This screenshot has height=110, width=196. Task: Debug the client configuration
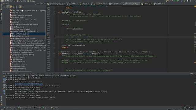(178, 1)
